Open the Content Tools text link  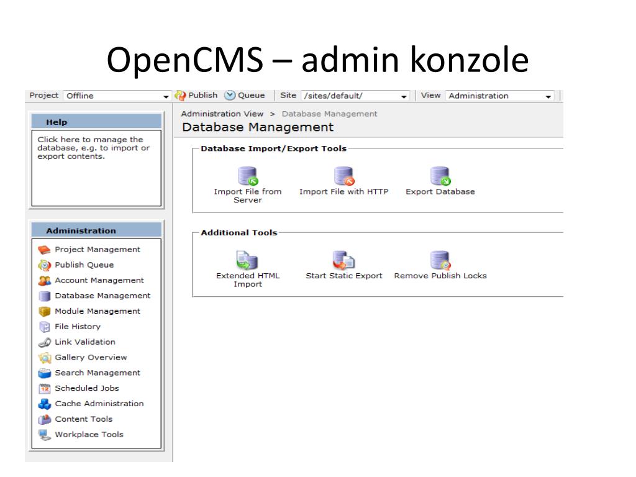tap(84, 419)
